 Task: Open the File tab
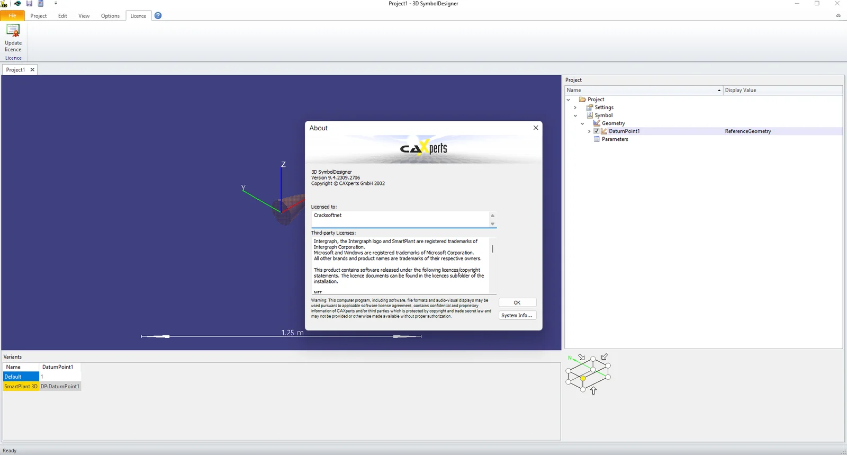pos(12,16)
